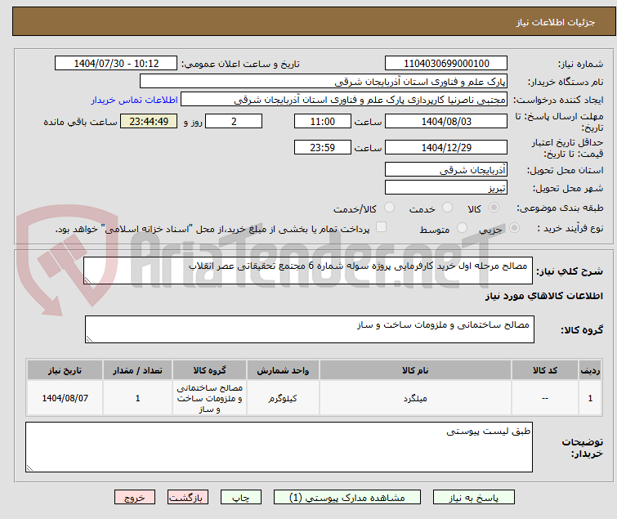617x519 pixels.
Task: Select the کالا radio button
Action: pos(494,208)
